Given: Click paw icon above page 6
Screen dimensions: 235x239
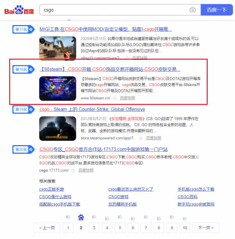Looking at the screenshot, I should click(x=133, y=219).
